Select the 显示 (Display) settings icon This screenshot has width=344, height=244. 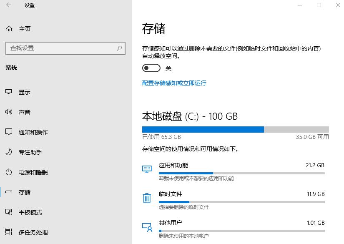[x=9, y=92]
